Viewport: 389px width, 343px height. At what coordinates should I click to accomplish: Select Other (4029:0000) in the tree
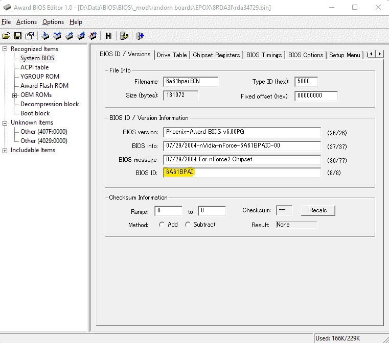(44, 141)
